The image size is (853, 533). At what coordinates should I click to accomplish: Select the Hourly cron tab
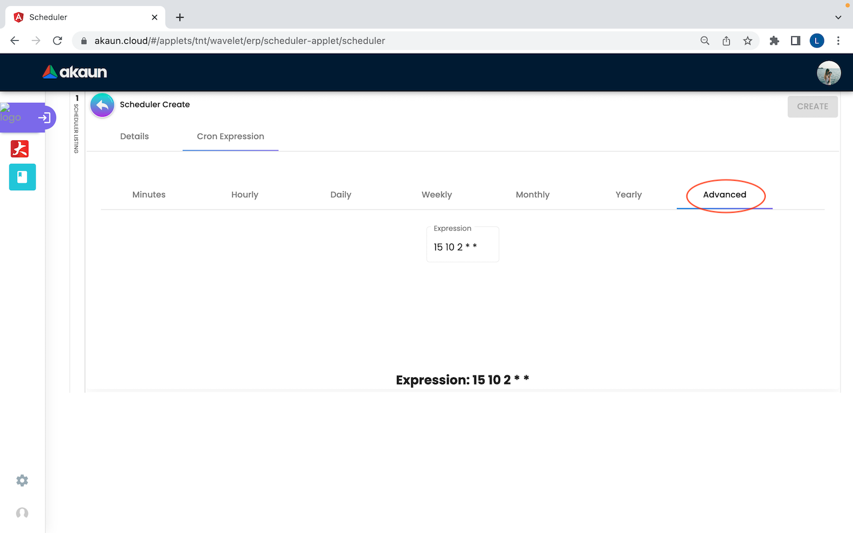pyautogui.click(x=245, y=195)
